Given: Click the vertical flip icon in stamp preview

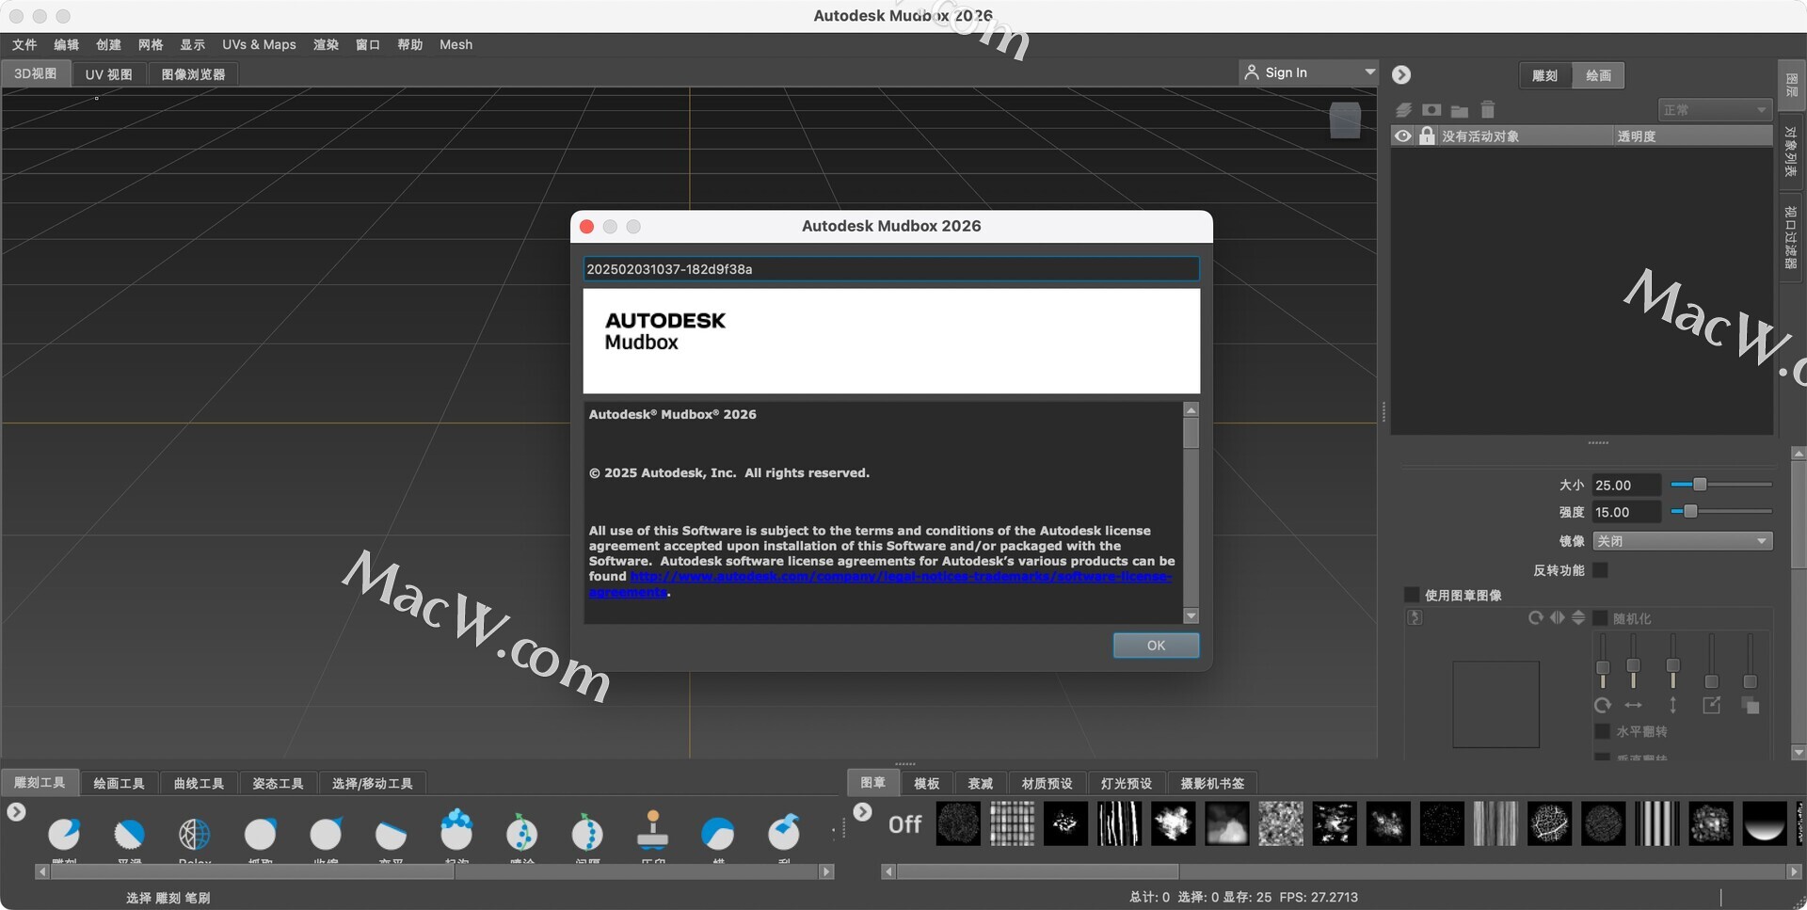Looking at the screenshot, I should [1578, 618].
